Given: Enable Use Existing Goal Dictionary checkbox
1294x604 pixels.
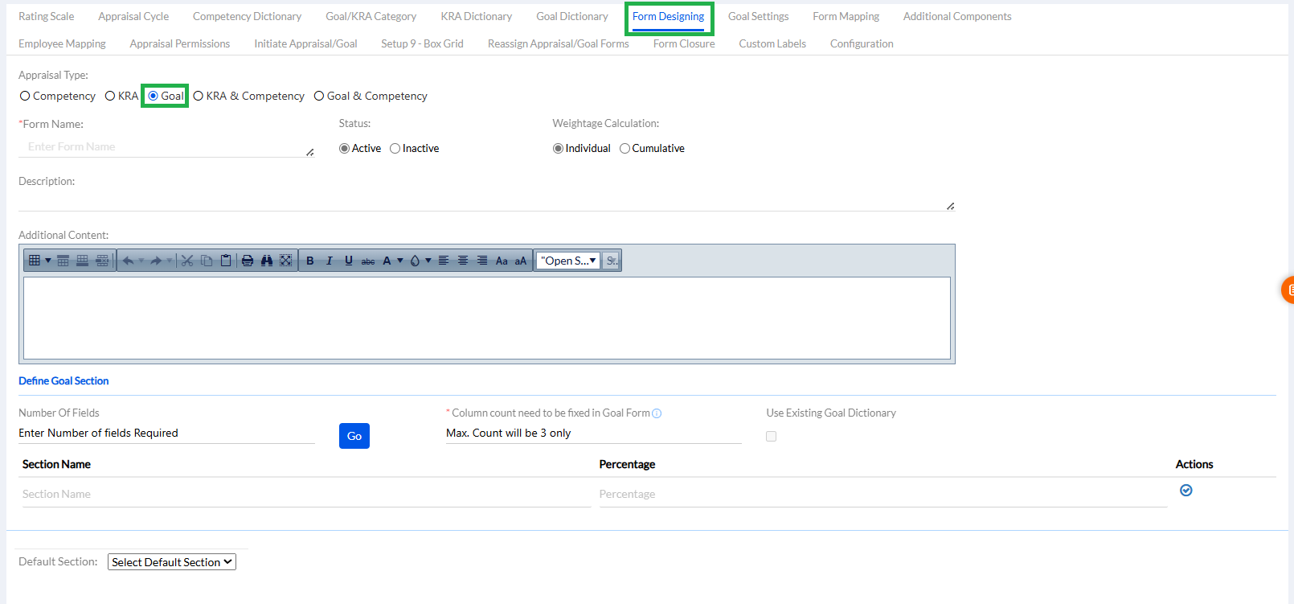Looking at the screenshot, I should tap(772, 437).
